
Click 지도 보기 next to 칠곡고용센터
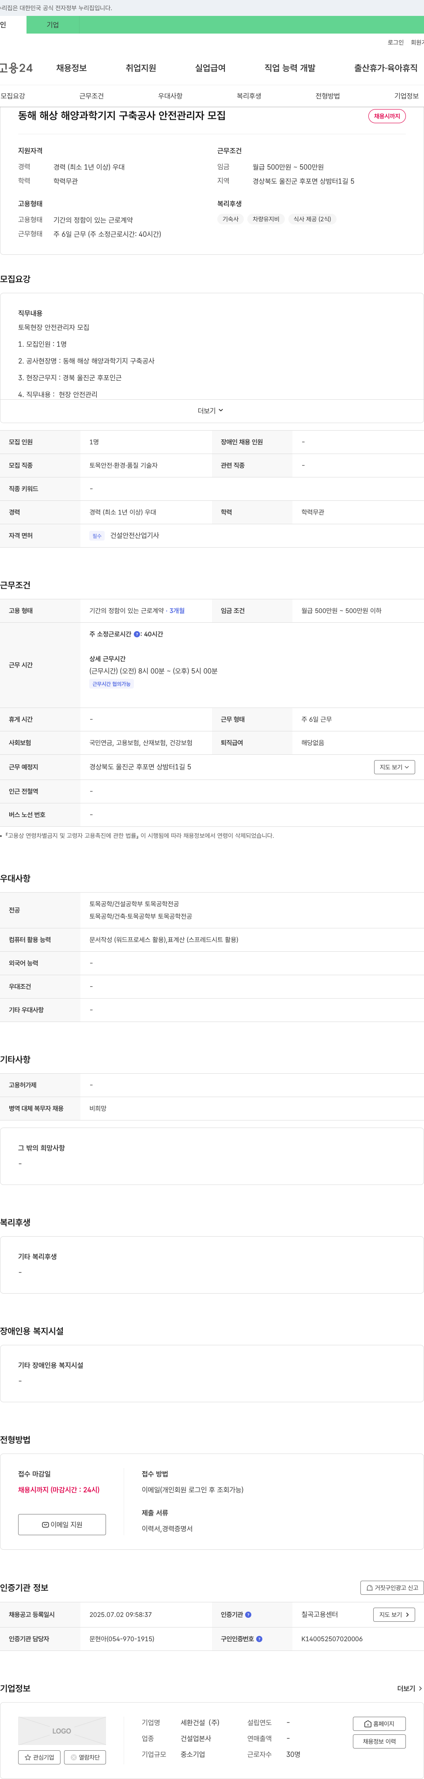pyautogui.click(x=394, y=1615)
